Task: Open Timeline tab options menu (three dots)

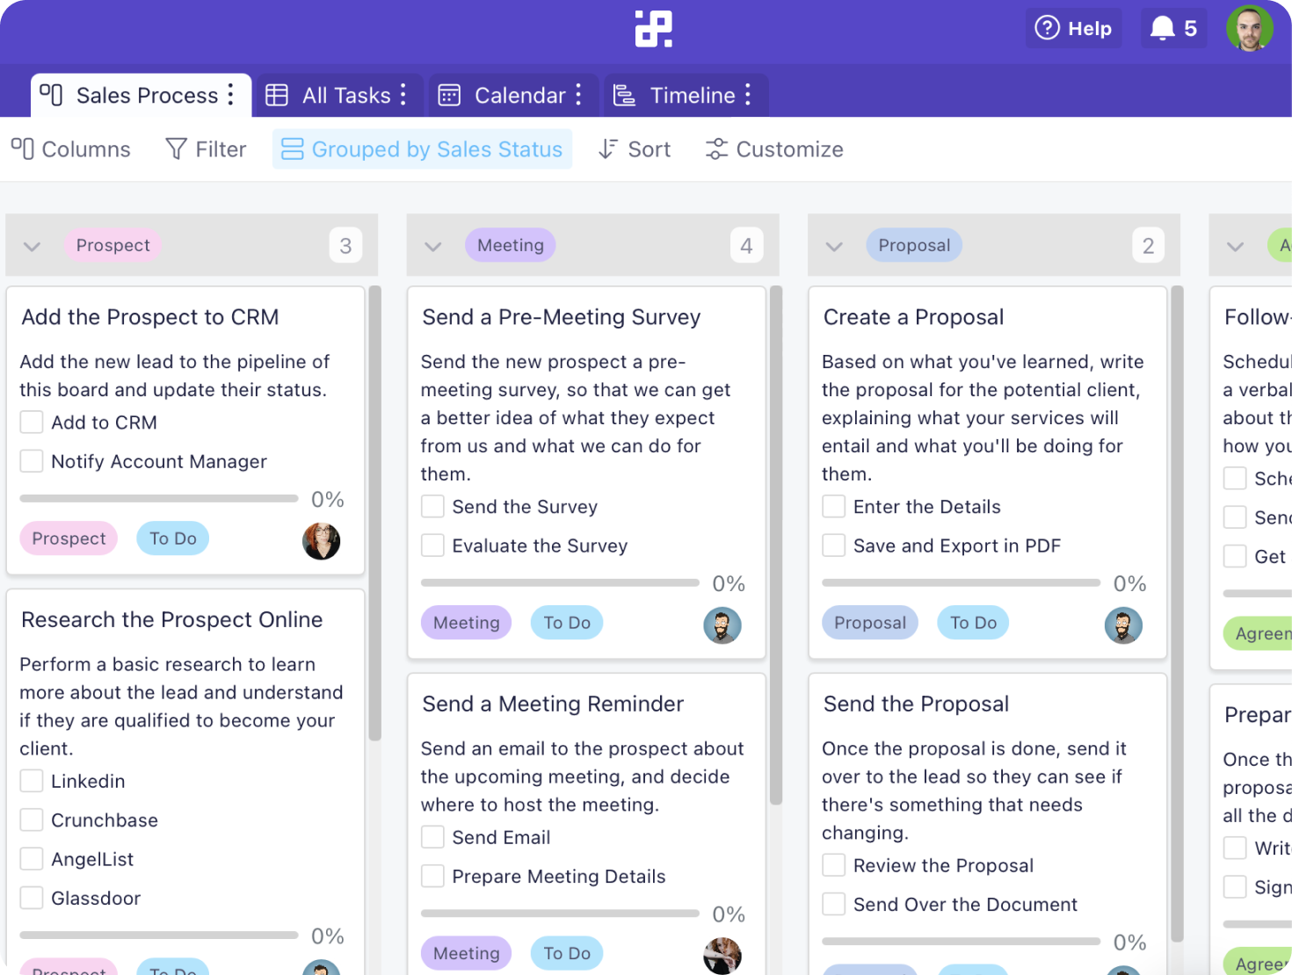Action: (x=748, y=94)
